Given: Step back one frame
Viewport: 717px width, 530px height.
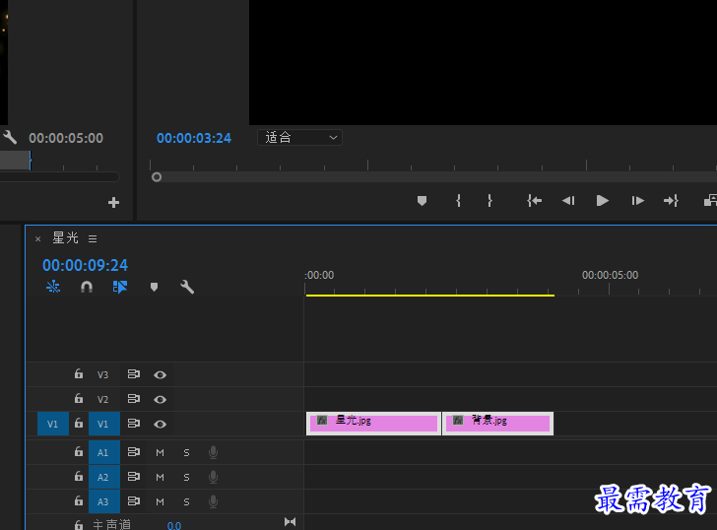Looking at the screenshot, I should 568,201.
